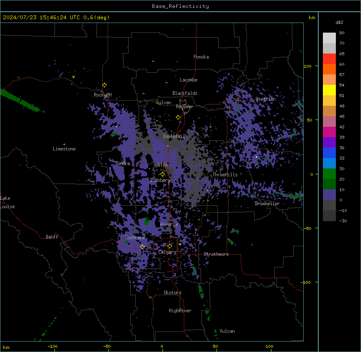This screenshot has height=352, width=361.
Task: Select the blue 33-36 dBZ legend band
Action: (329, 153)
